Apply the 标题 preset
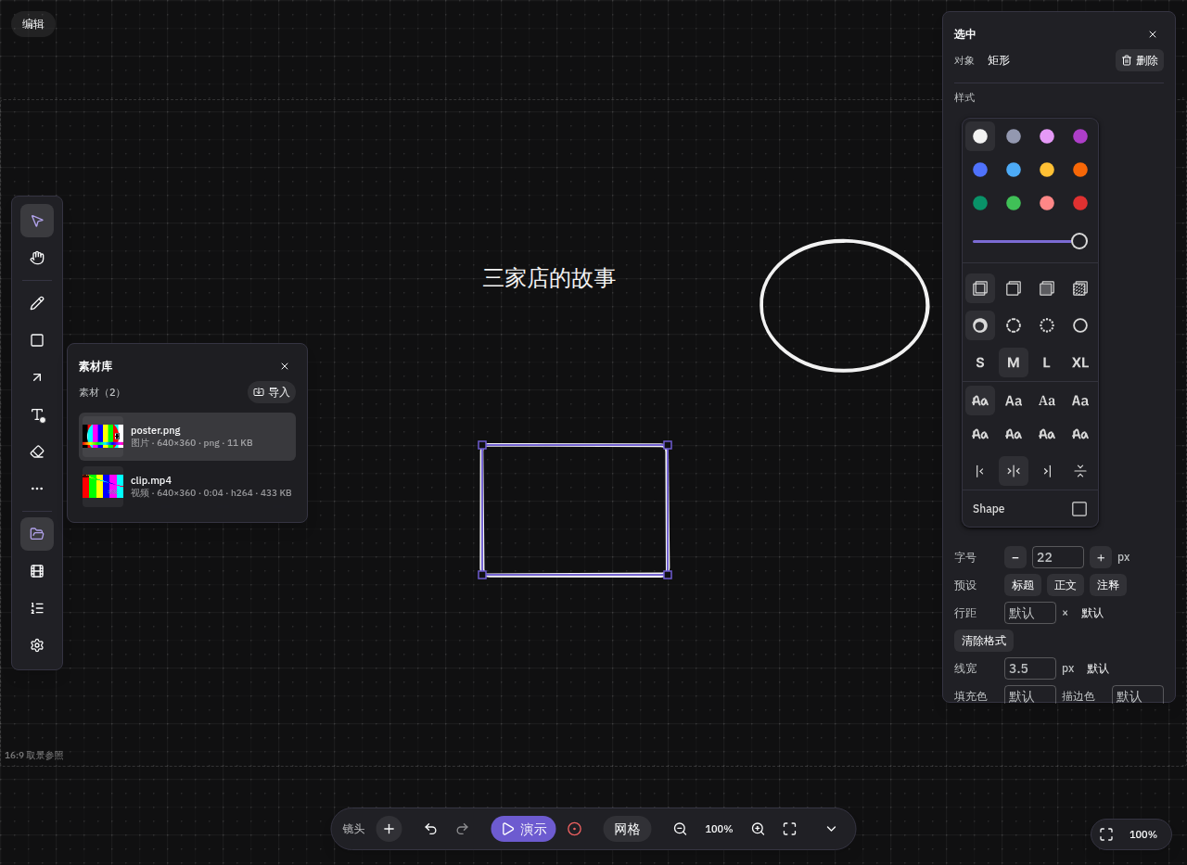 (x=1023, y=585)
